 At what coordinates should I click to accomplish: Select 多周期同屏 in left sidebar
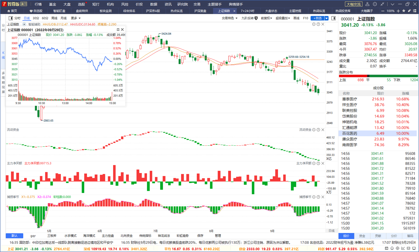(3, 82)
